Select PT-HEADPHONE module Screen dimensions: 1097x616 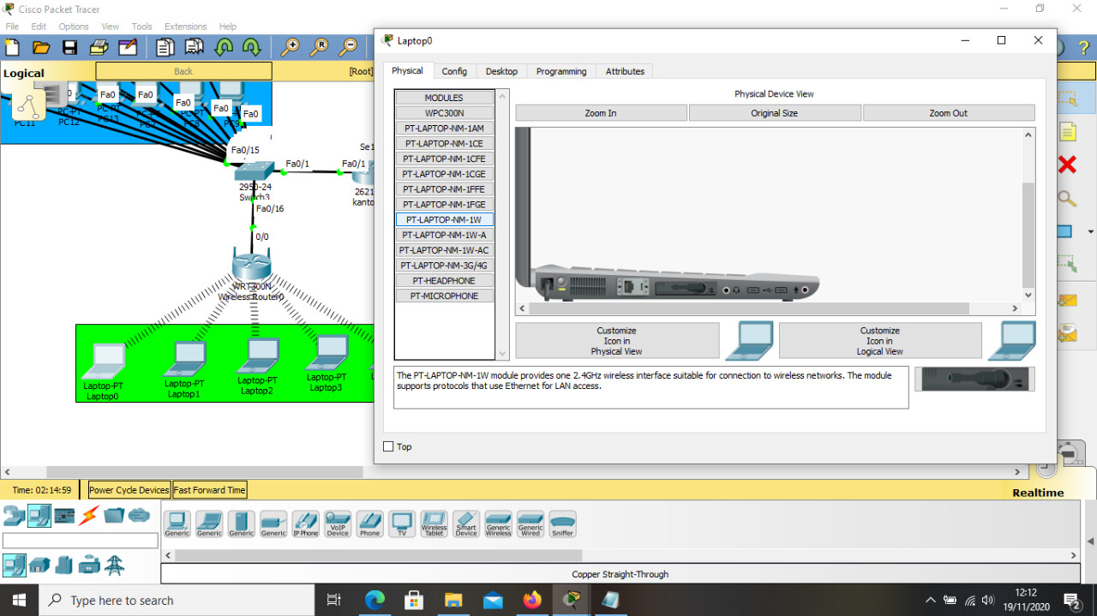tap(445, 280)
